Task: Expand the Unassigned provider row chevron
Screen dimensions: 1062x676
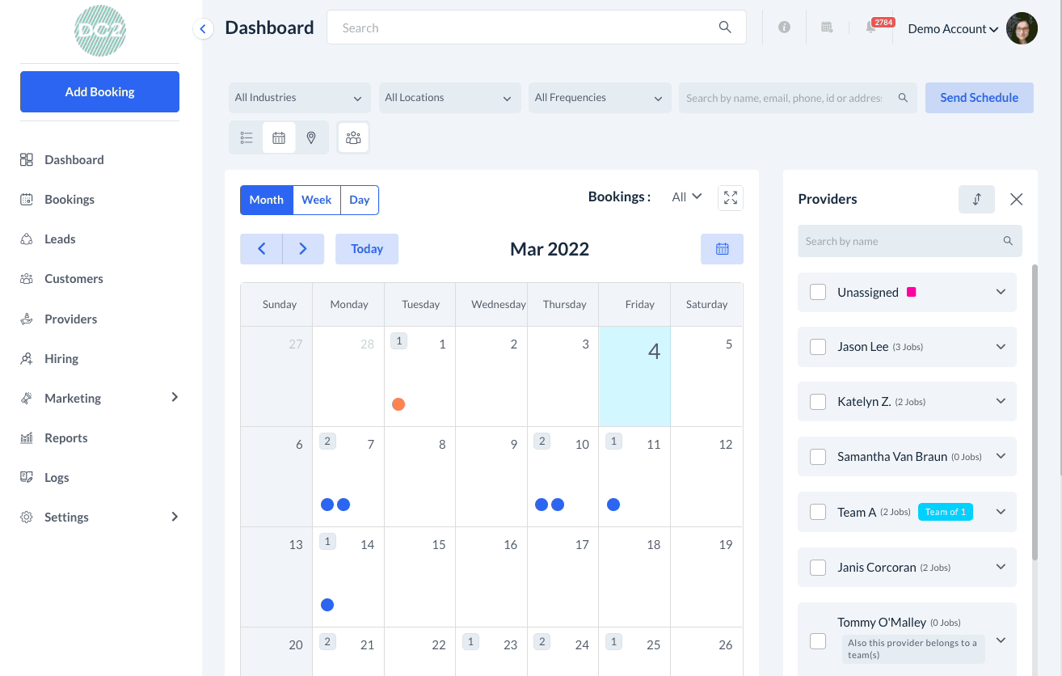Action: [x=1001, y=292]
